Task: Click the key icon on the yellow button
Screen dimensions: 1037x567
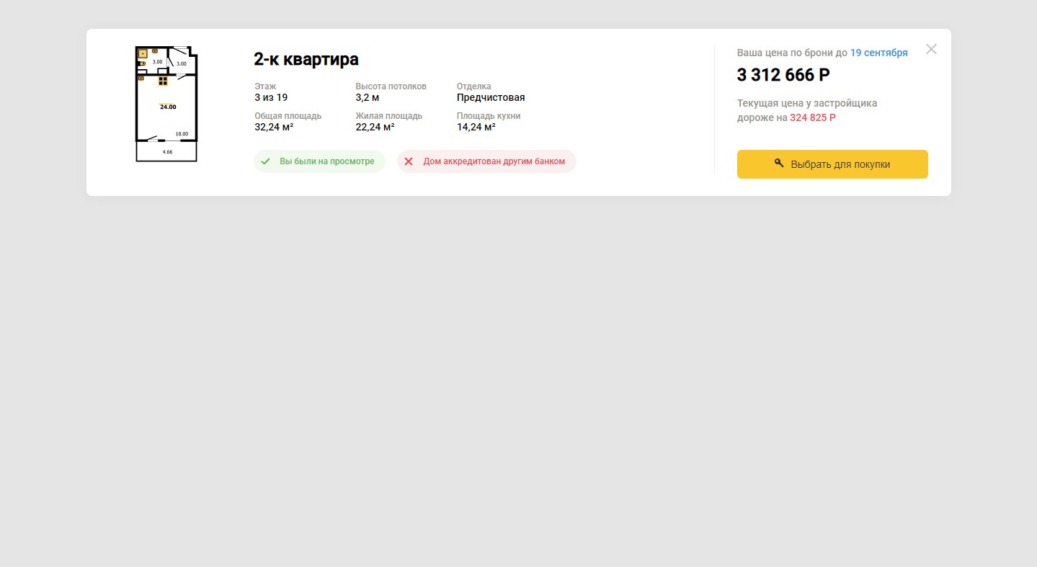Action: click(779, 164)
